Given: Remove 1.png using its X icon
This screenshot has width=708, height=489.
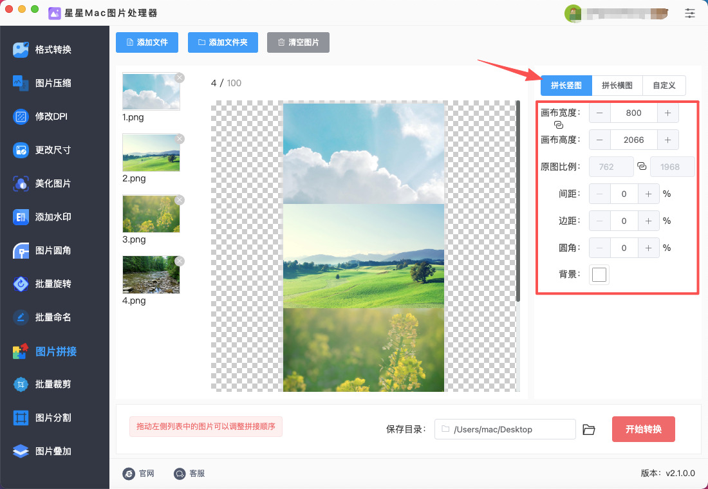Looking at the screenshot, I should pos(180,78).
